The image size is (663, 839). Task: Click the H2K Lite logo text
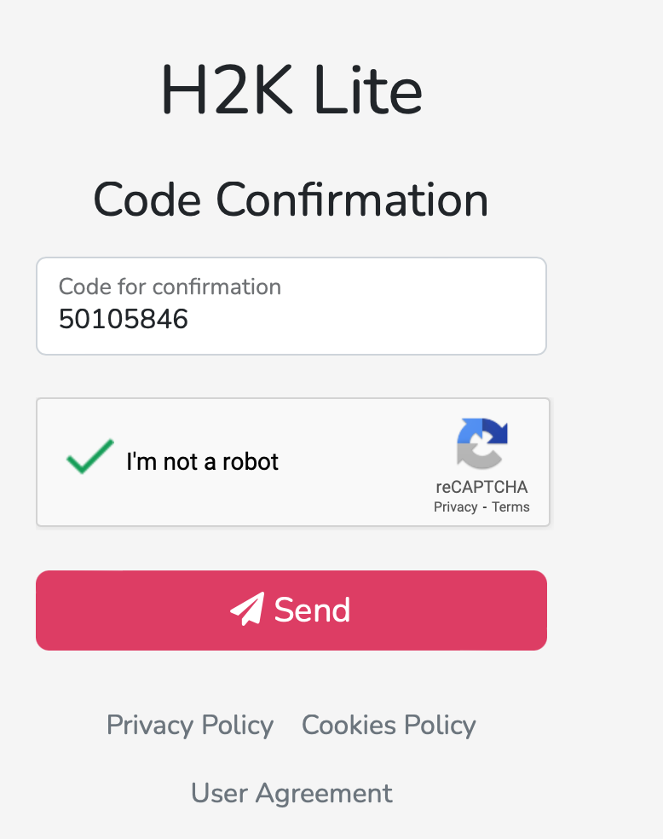291,90
